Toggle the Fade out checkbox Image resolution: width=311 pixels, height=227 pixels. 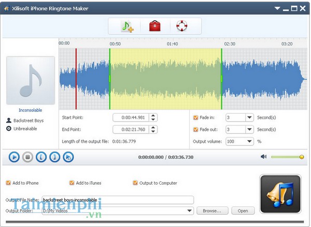point(195,129)
